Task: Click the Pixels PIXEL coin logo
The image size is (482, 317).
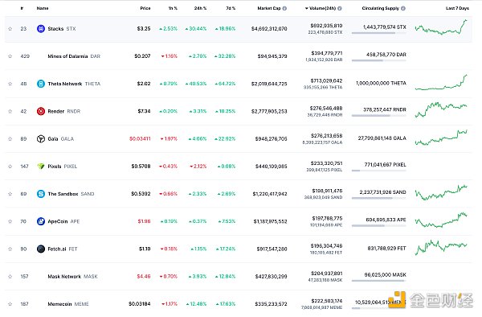Action: [41, 167]
